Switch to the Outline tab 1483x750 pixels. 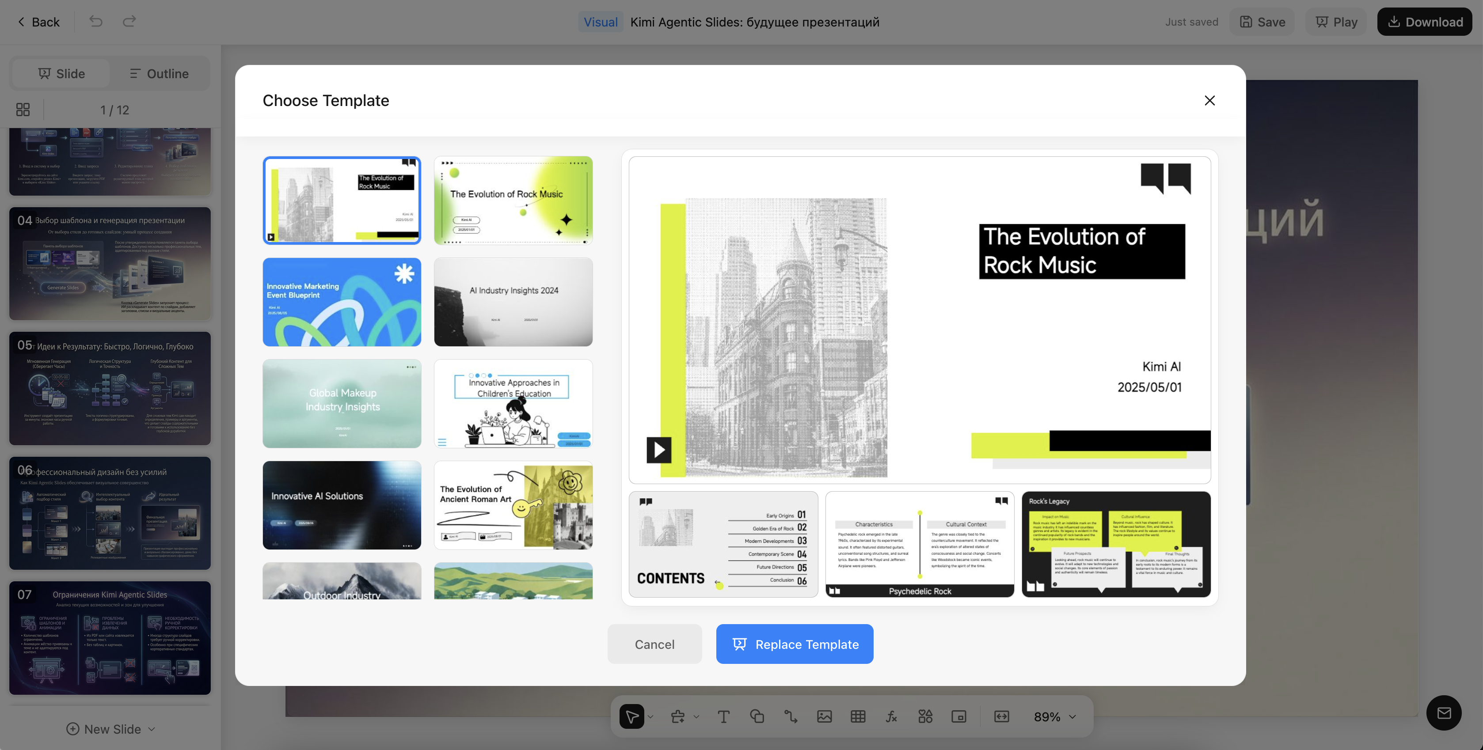coord(160,74)
